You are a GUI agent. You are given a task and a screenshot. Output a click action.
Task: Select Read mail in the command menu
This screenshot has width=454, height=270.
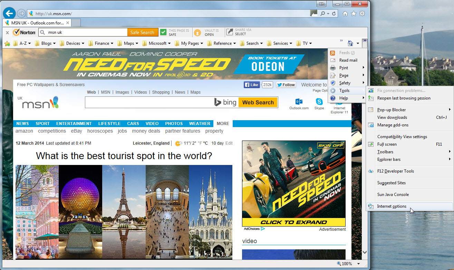(x=347, y=60)
